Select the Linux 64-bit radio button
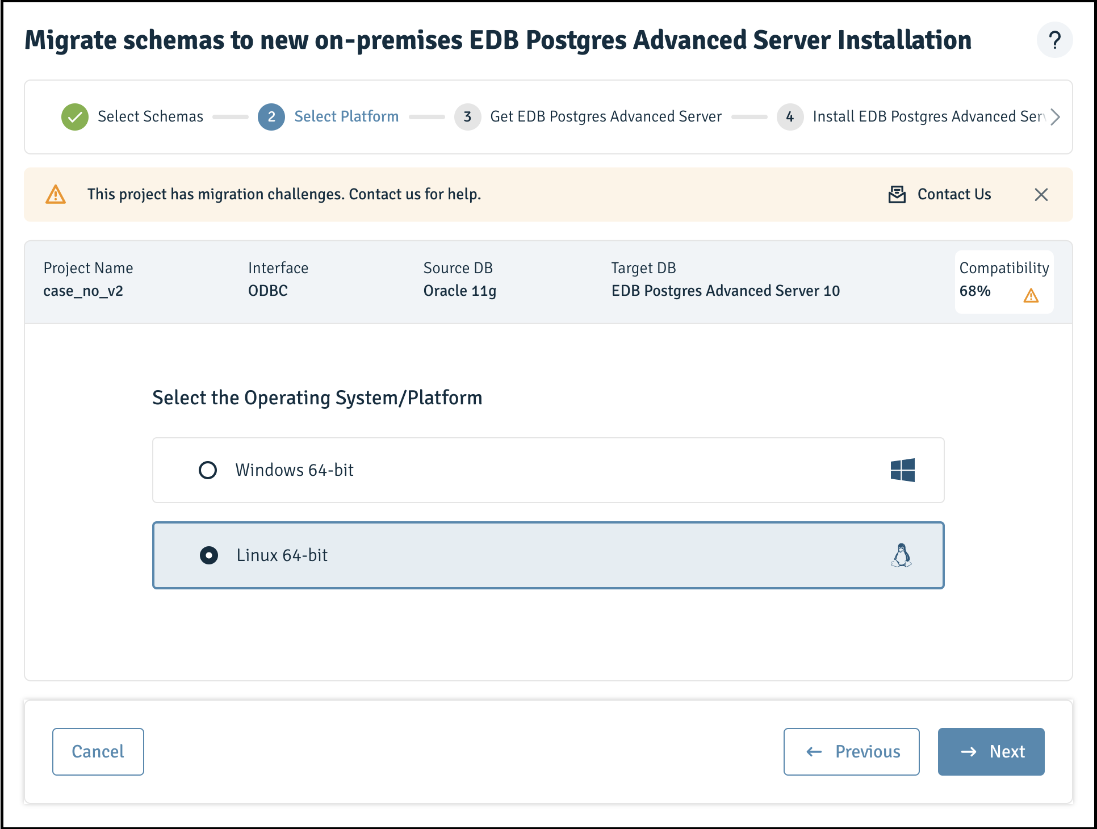Viewport: 1097px width, 829px height. tap(209, 555)
